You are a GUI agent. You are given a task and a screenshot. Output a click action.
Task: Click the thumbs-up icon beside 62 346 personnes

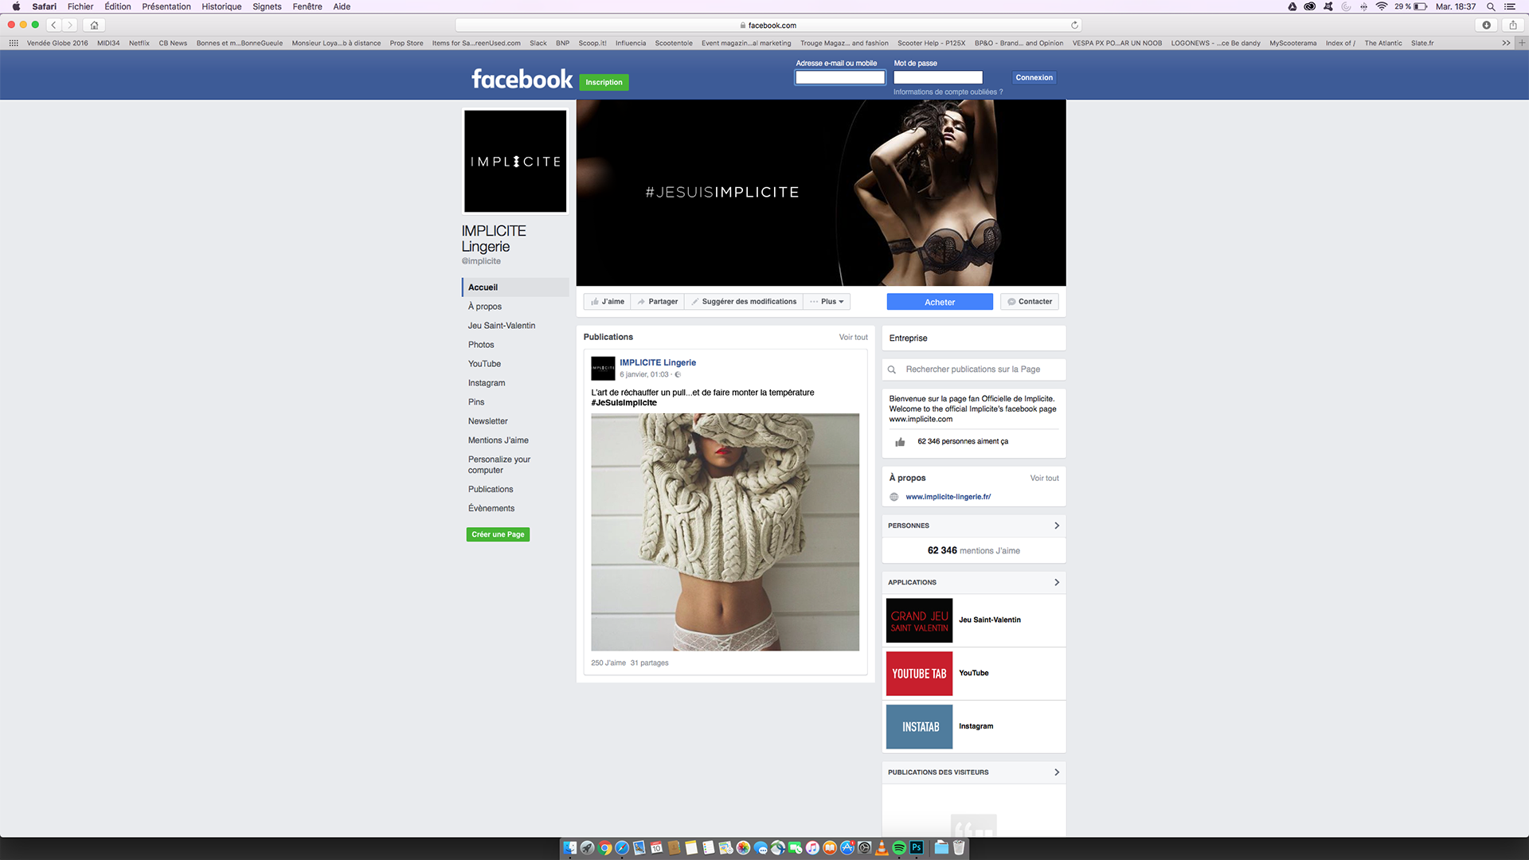tap(900, 442)
